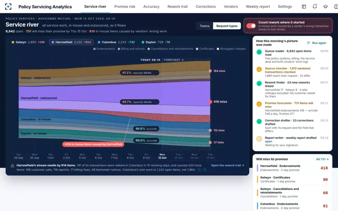Show note page 2 of the Harrowfield note

pos(205,170)
